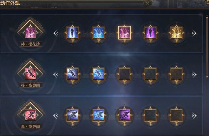Select the highlighted pink cherry blossom idle icon
Image resolution: width=209 pixels, height=136 pixels.
pyautogui.click(x=124, y=33)
